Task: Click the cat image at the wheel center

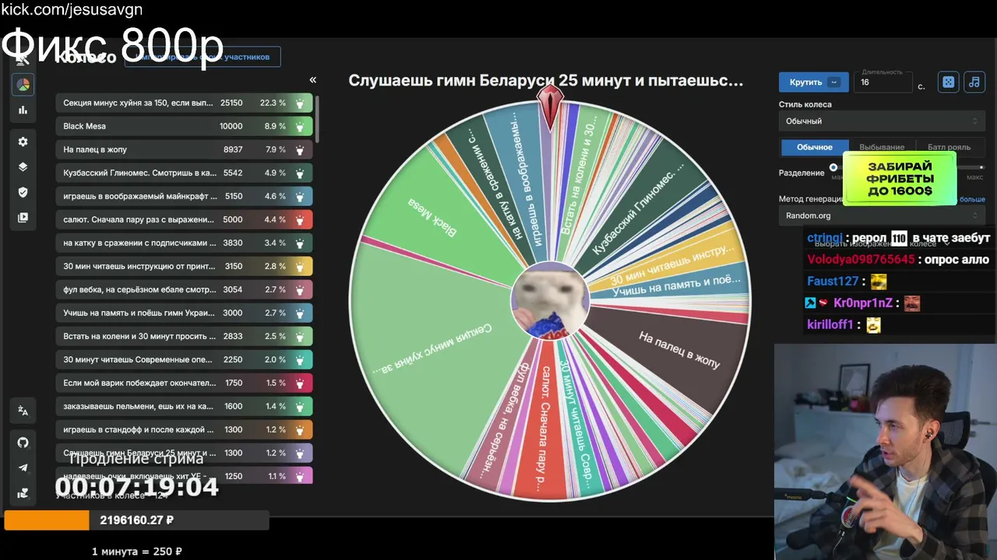Action: coord(550,302)
